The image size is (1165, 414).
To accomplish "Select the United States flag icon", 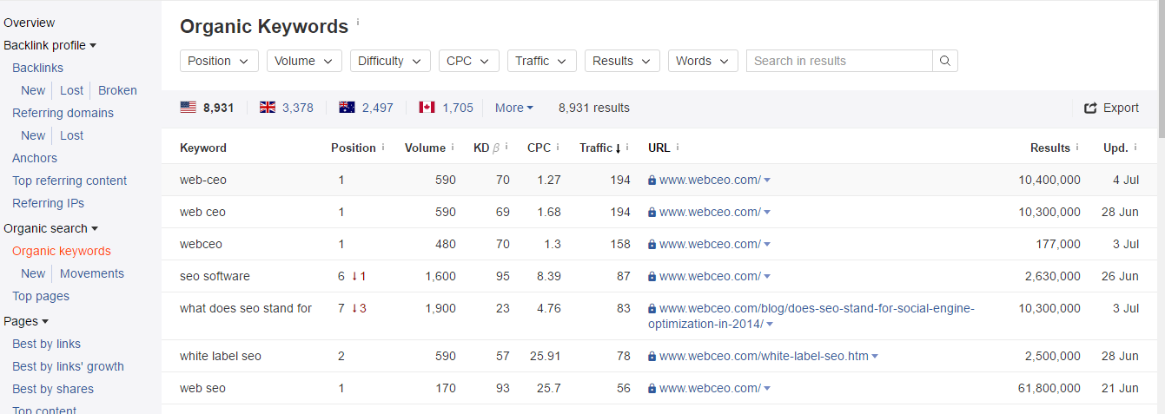I will click(188, 108).
